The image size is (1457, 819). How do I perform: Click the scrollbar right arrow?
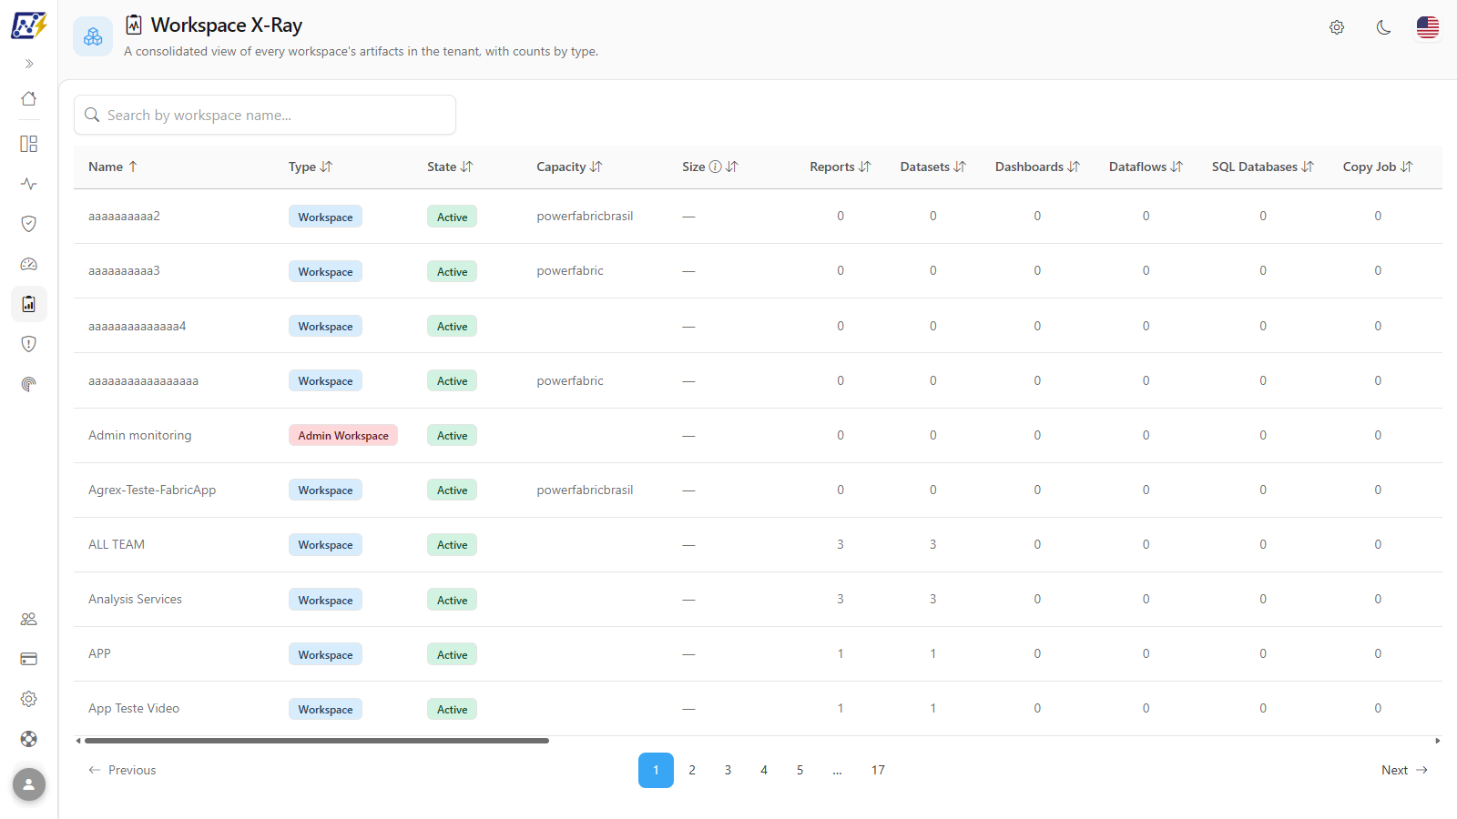(x=1438, y=741)
